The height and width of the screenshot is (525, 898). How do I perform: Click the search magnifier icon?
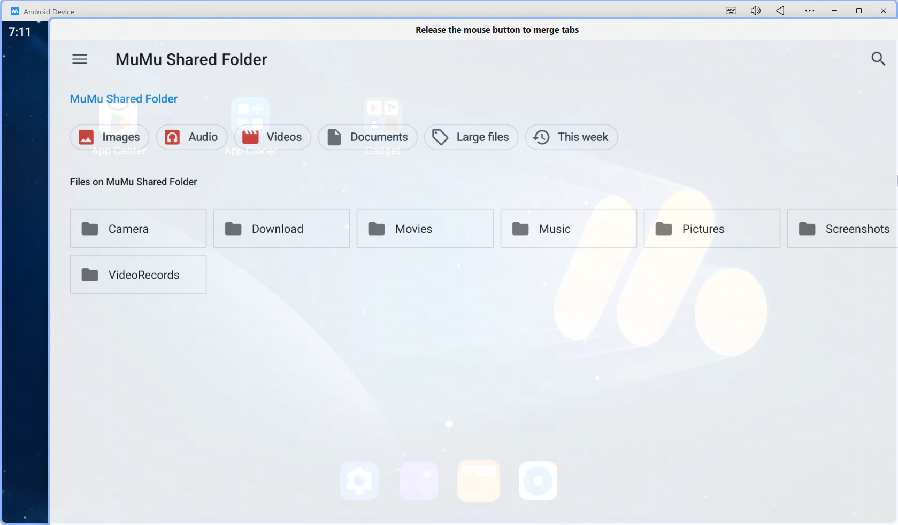(x=878, y=59)
